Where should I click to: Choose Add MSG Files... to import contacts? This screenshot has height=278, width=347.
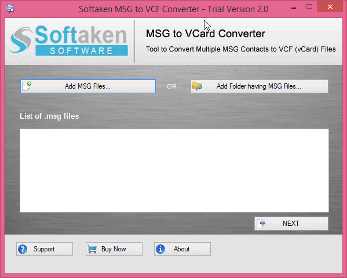88,86
